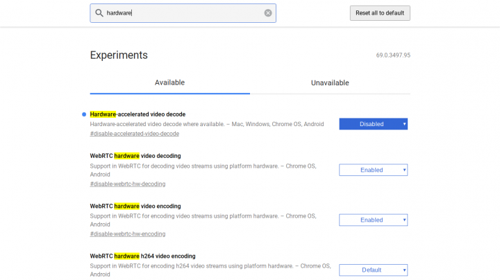Clear the search field with the X icon
This screenshot has width=500, height=280.
tap(268, 12)
